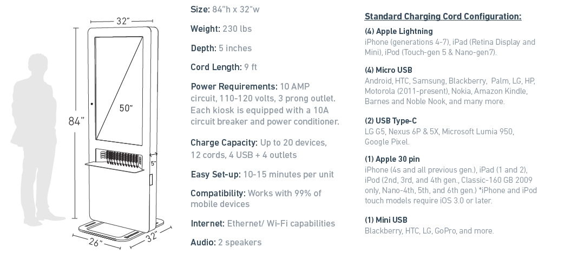The image size is (578, 254).
Task: Click the Easy Set-up label
Action: click(215, 174)
